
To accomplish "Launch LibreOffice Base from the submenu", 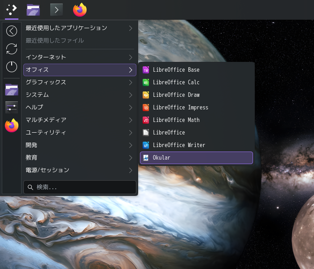I will pos(196,70).
